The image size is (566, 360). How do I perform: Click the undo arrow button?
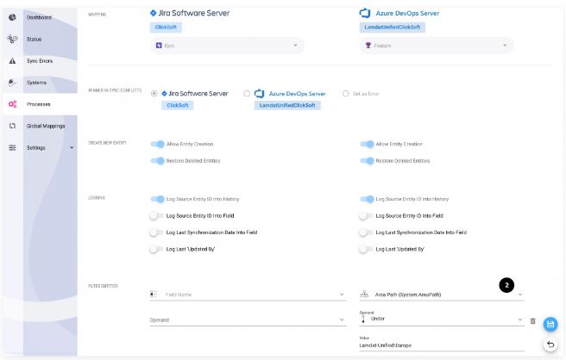click(x=550, y=344)
